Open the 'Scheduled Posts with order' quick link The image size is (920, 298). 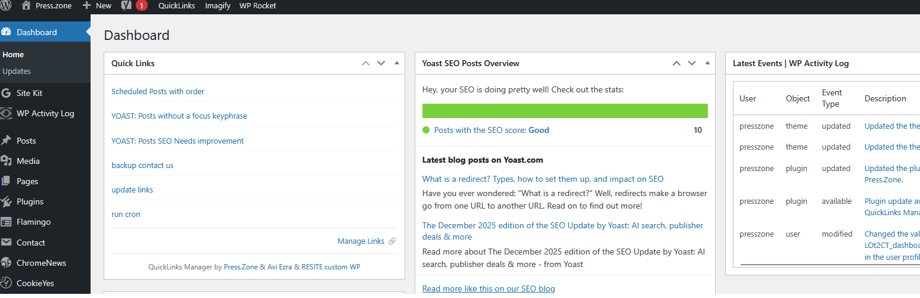158,91
